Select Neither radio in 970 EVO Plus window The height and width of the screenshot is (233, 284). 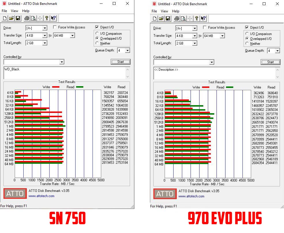coord(247,43)
